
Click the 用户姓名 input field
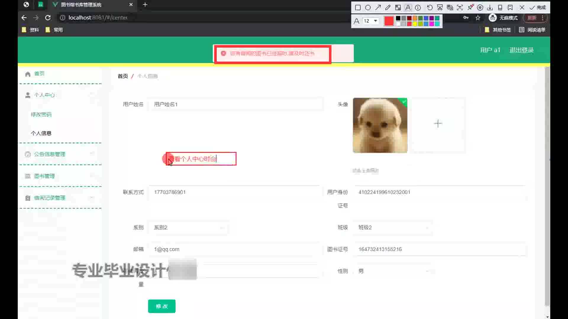236,104
